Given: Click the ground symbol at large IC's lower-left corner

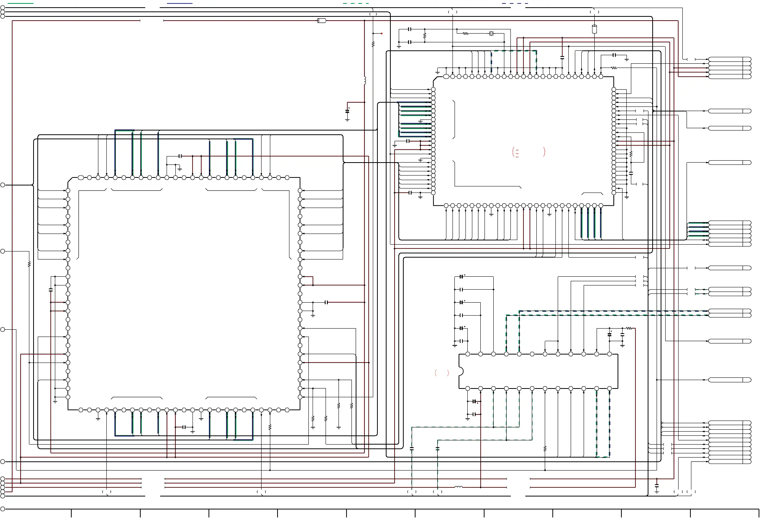Looking at the screenshot, I should click(55, 401).
